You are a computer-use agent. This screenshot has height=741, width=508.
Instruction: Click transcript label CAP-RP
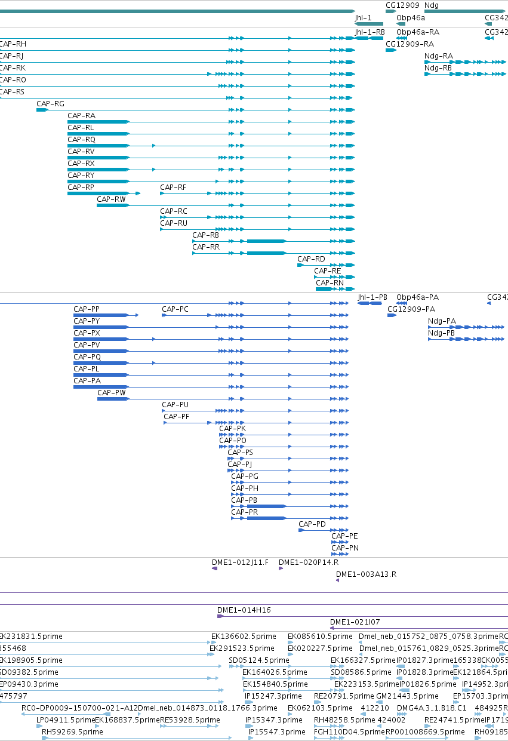click(x=81, y=187)
